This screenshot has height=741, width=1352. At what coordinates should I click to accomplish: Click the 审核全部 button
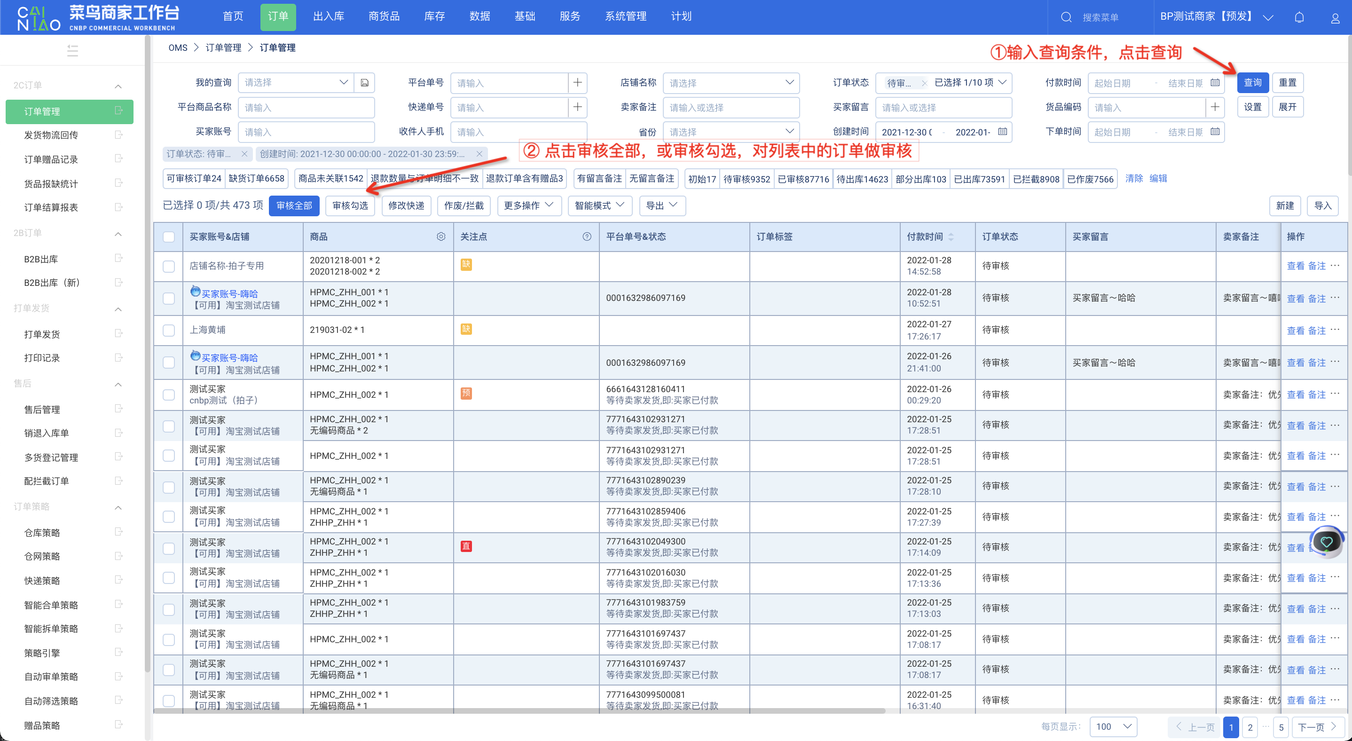click(x=294, y=205)
